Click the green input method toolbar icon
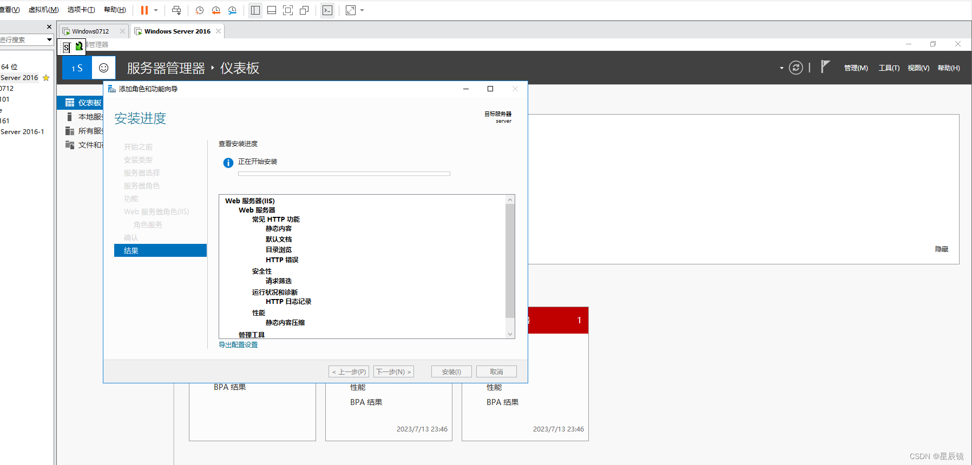The height and width of the screenshot is (465, 972). (x=79, y=46)
